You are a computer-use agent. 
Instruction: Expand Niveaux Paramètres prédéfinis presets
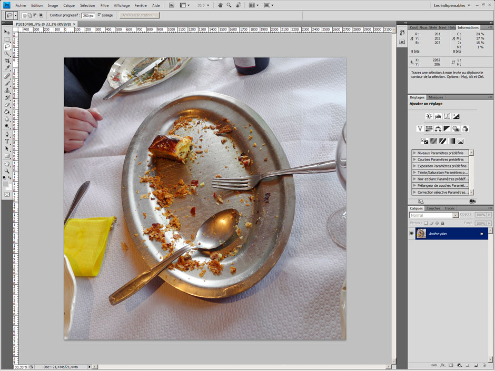[415, 153]
